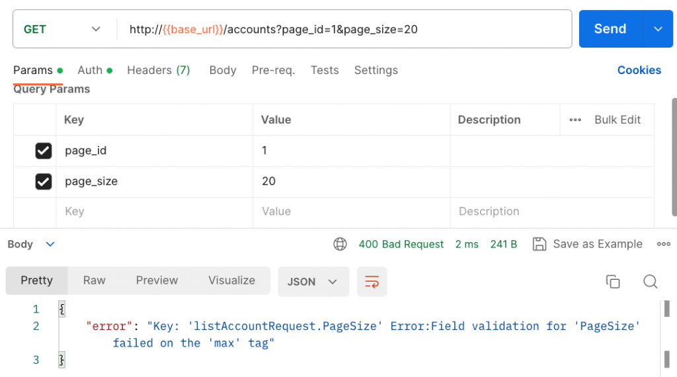Open the three-dots response options menu

pos(663,244)
